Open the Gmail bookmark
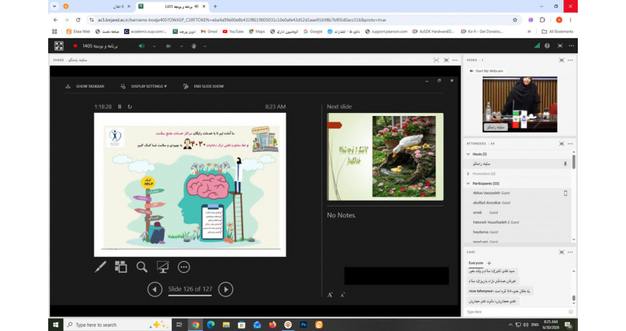Screen dimensions: 626x331 coord(209,32)
